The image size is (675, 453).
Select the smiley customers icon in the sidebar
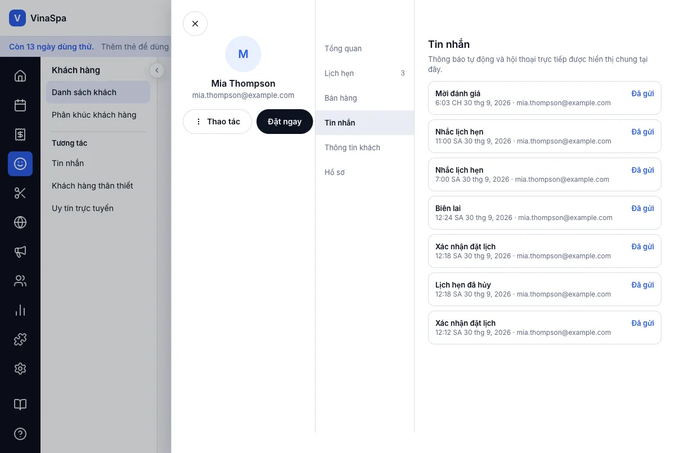(20, 164)
